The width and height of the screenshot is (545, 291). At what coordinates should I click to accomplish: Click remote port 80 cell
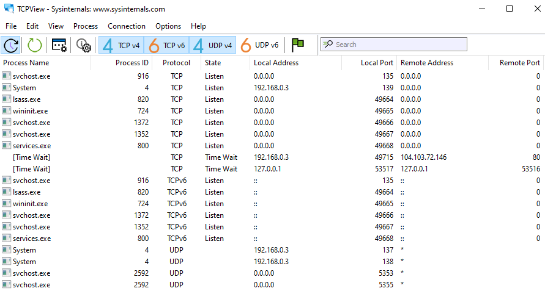[x=536, y=157]
